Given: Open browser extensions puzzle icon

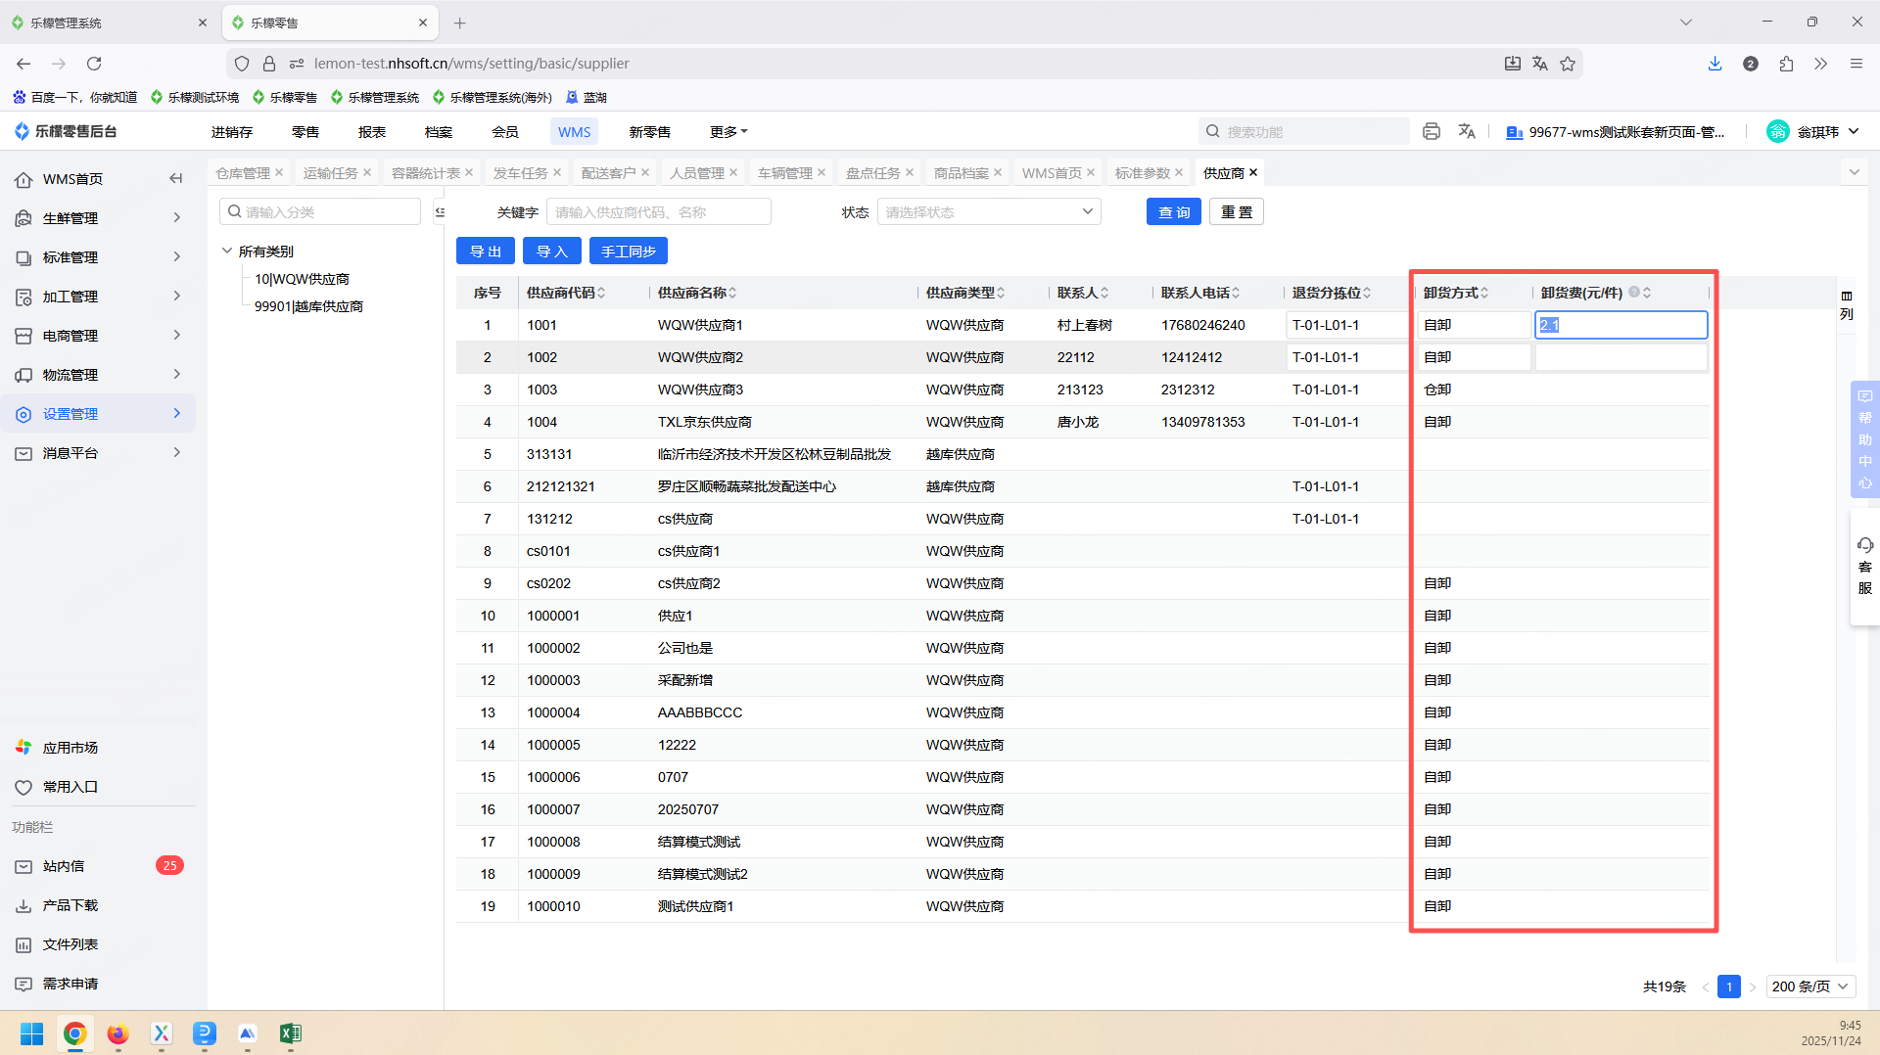Looking at the screenshot, I should [x=1786, y=64].
